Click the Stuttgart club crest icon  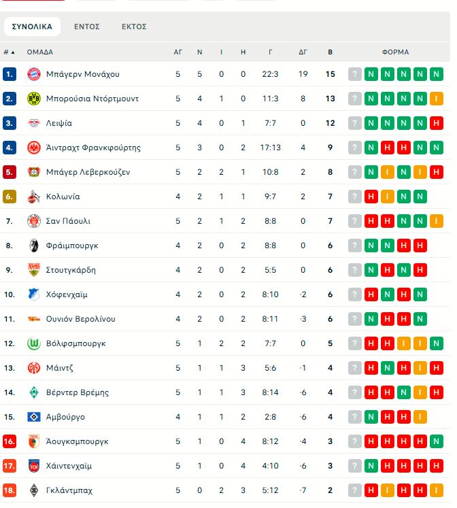point(34,270)
